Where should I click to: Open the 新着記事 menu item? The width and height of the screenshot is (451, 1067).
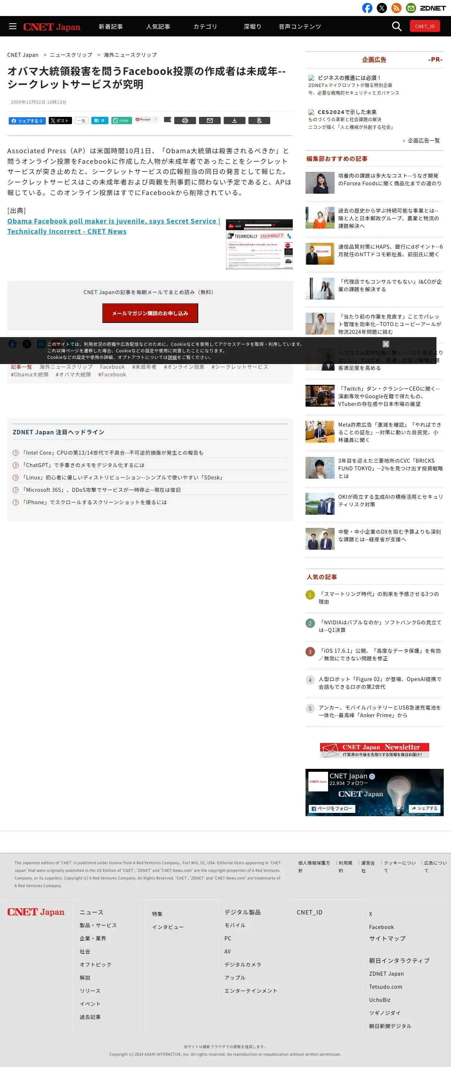click(111, 27)
